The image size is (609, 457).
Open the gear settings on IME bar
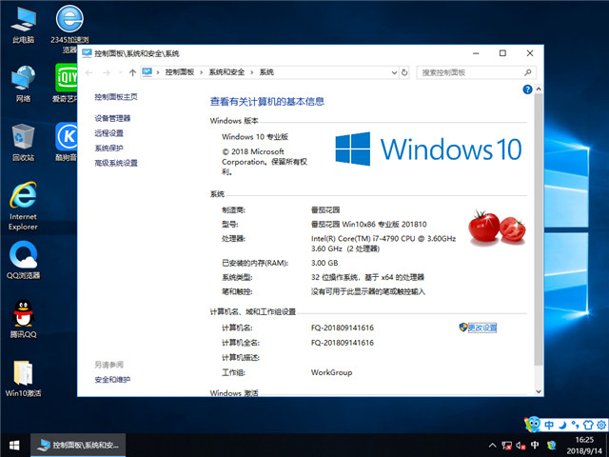point(601,426)
